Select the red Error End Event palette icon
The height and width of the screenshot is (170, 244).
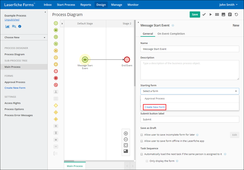click(x=56, y=85)
